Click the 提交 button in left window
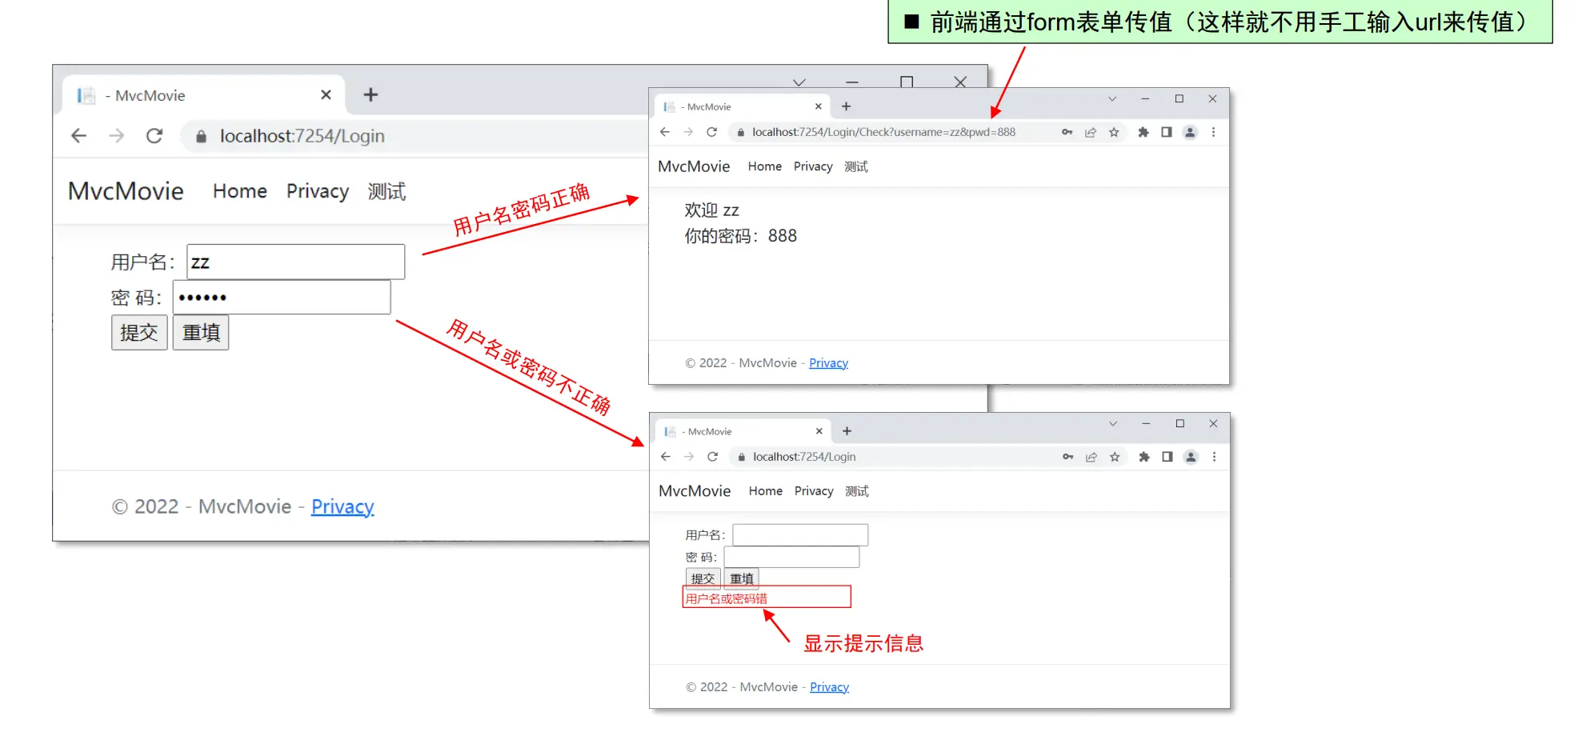The width and height of the screenshot is (1578, 736). pos(139,332)
